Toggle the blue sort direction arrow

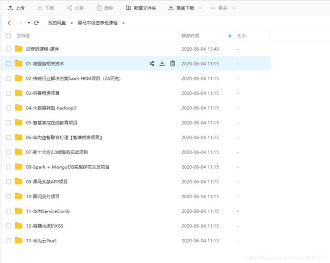[x=230, y=36]
